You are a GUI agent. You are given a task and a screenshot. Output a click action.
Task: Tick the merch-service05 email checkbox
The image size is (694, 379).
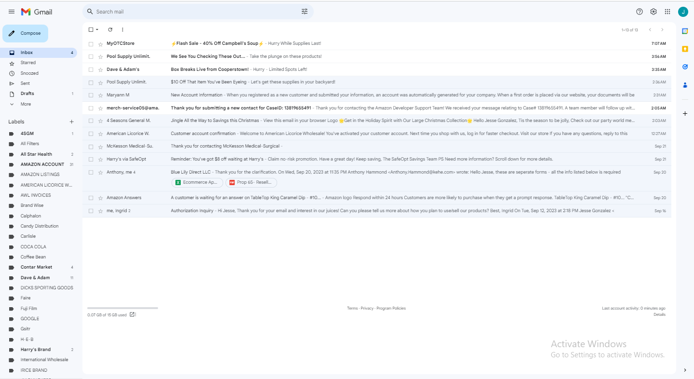coord(91,108)
